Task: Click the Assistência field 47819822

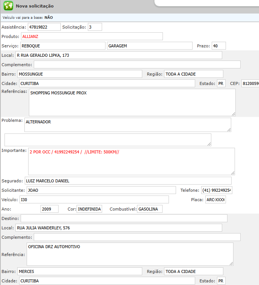Action: 44,27
